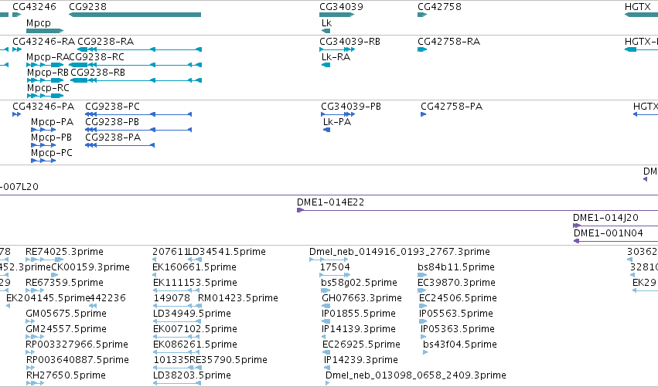Click the 17504 feature label

335,267
